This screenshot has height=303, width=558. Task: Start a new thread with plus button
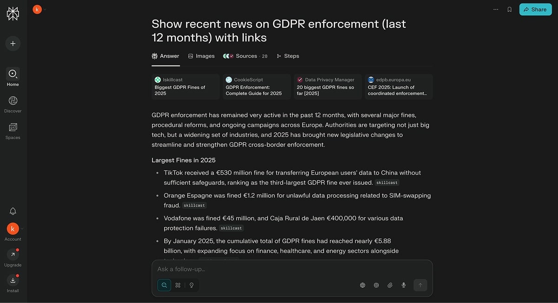pyautogui.click(x=13, y=44)
